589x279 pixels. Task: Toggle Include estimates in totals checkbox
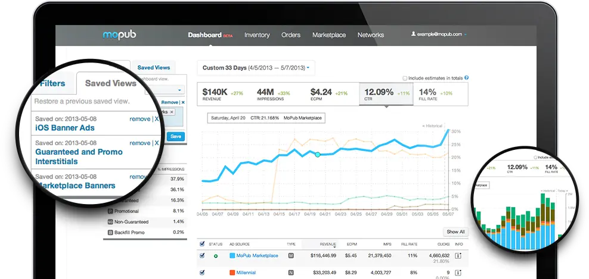pyautogui.click(x=405, y=79)
